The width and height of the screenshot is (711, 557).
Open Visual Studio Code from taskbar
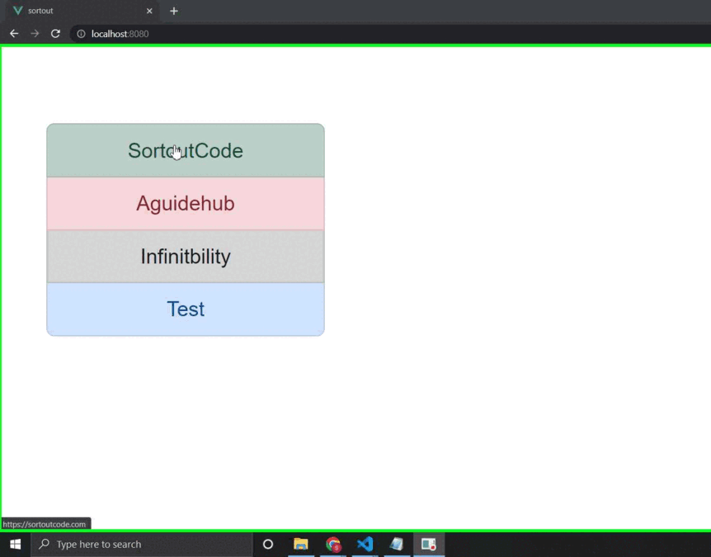[365, 545]
